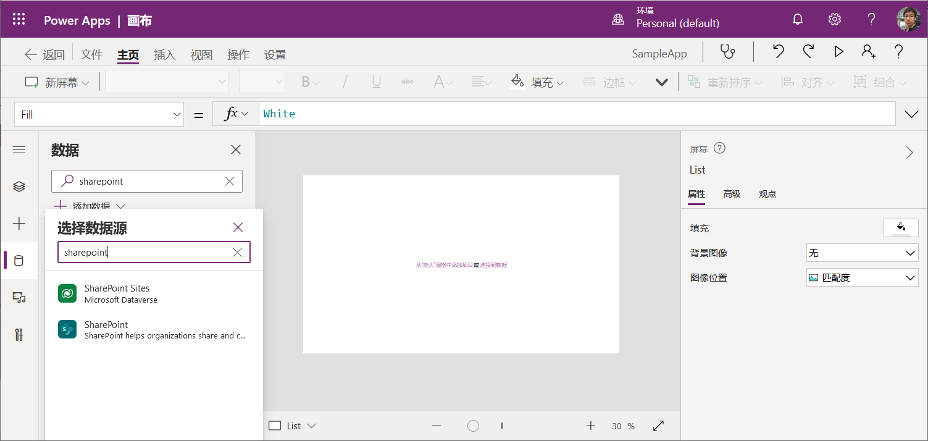The height and width of the screenshot is (441, 928).
Task: Open the 重新排序 dropdown
Action: coord(725,82)
